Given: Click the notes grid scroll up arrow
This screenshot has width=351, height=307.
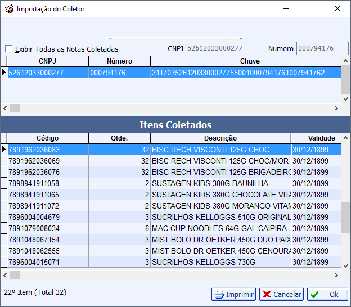Looking at the screenshot, I should tap(345, 61).
